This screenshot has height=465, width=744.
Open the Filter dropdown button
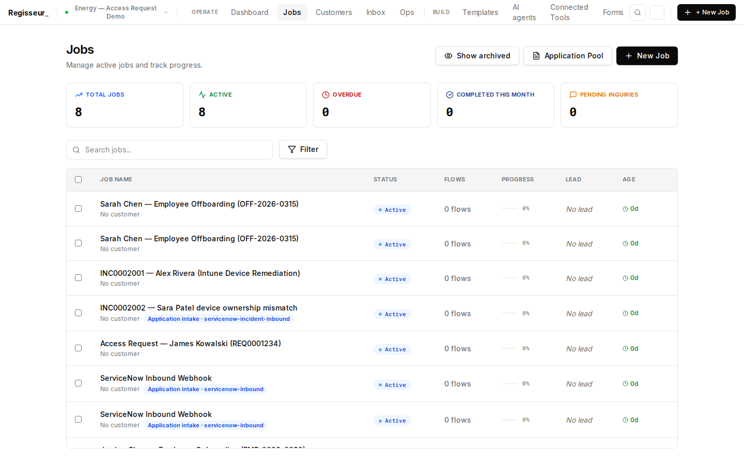pos(303,149)
